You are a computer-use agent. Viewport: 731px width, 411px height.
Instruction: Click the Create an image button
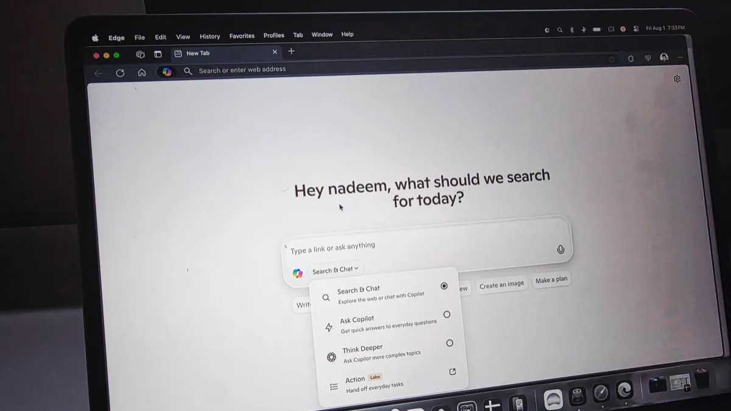click(x=501, y=284)
